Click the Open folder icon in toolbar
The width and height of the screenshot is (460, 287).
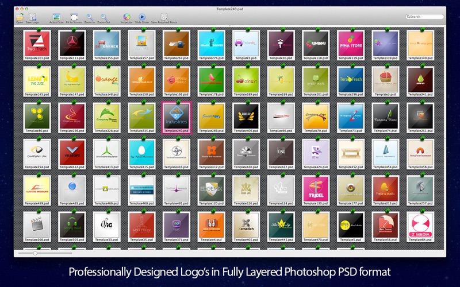20,17
